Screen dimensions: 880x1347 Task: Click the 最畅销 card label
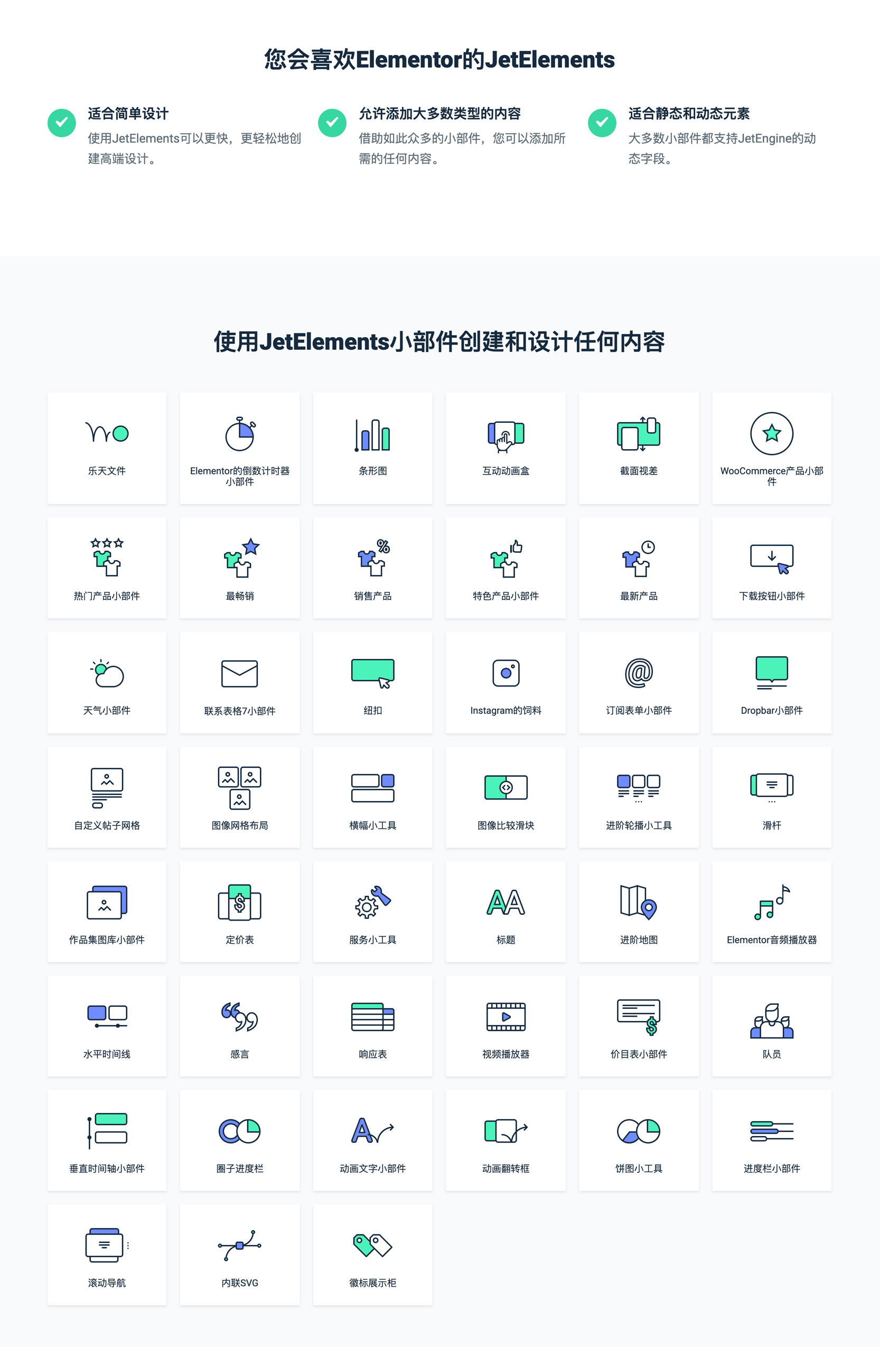pyautogui.click(x=240, y=596)
